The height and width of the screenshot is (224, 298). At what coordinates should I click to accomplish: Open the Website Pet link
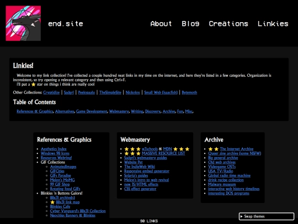coord(134,162)
